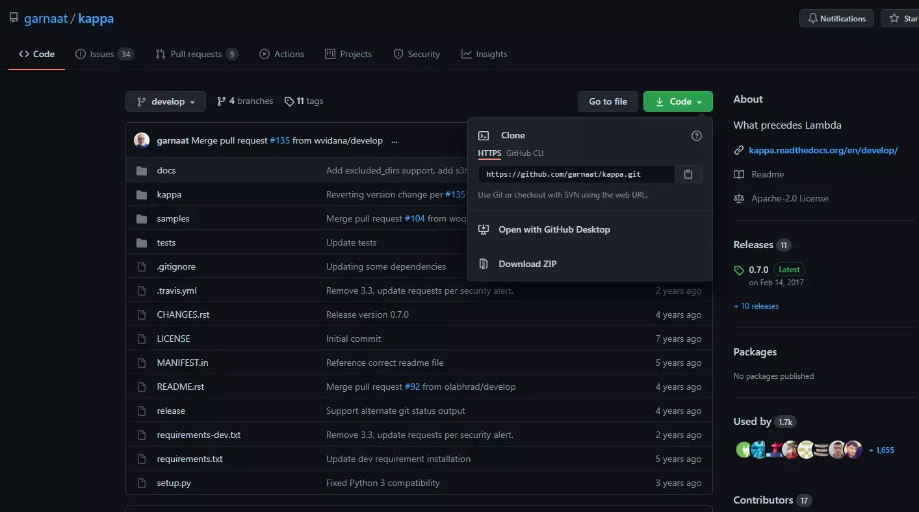Click the kappa folder icon
919x512 pixels.
(x=142, y=195)
